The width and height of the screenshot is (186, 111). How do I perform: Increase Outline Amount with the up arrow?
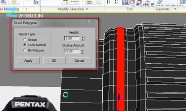pyautogui.click(x=82, y=50)
